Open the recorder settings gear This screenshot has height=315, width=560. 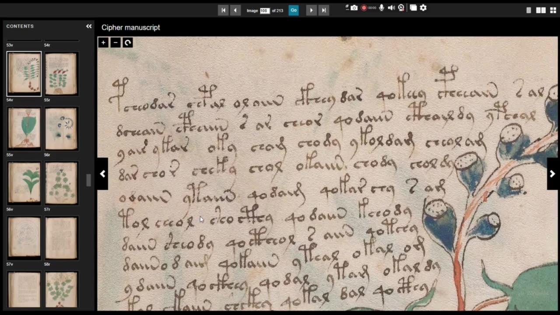pos(423,8)
